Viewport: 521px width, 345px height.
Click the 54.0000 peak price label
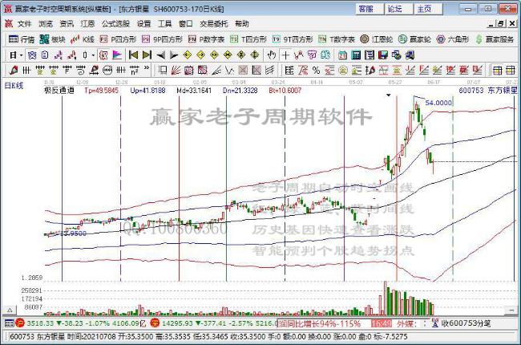click(x=438, y=103)
